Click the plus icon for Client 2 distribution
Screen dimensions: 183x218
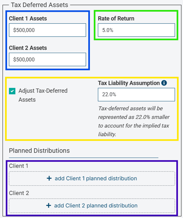coord(49,206)
